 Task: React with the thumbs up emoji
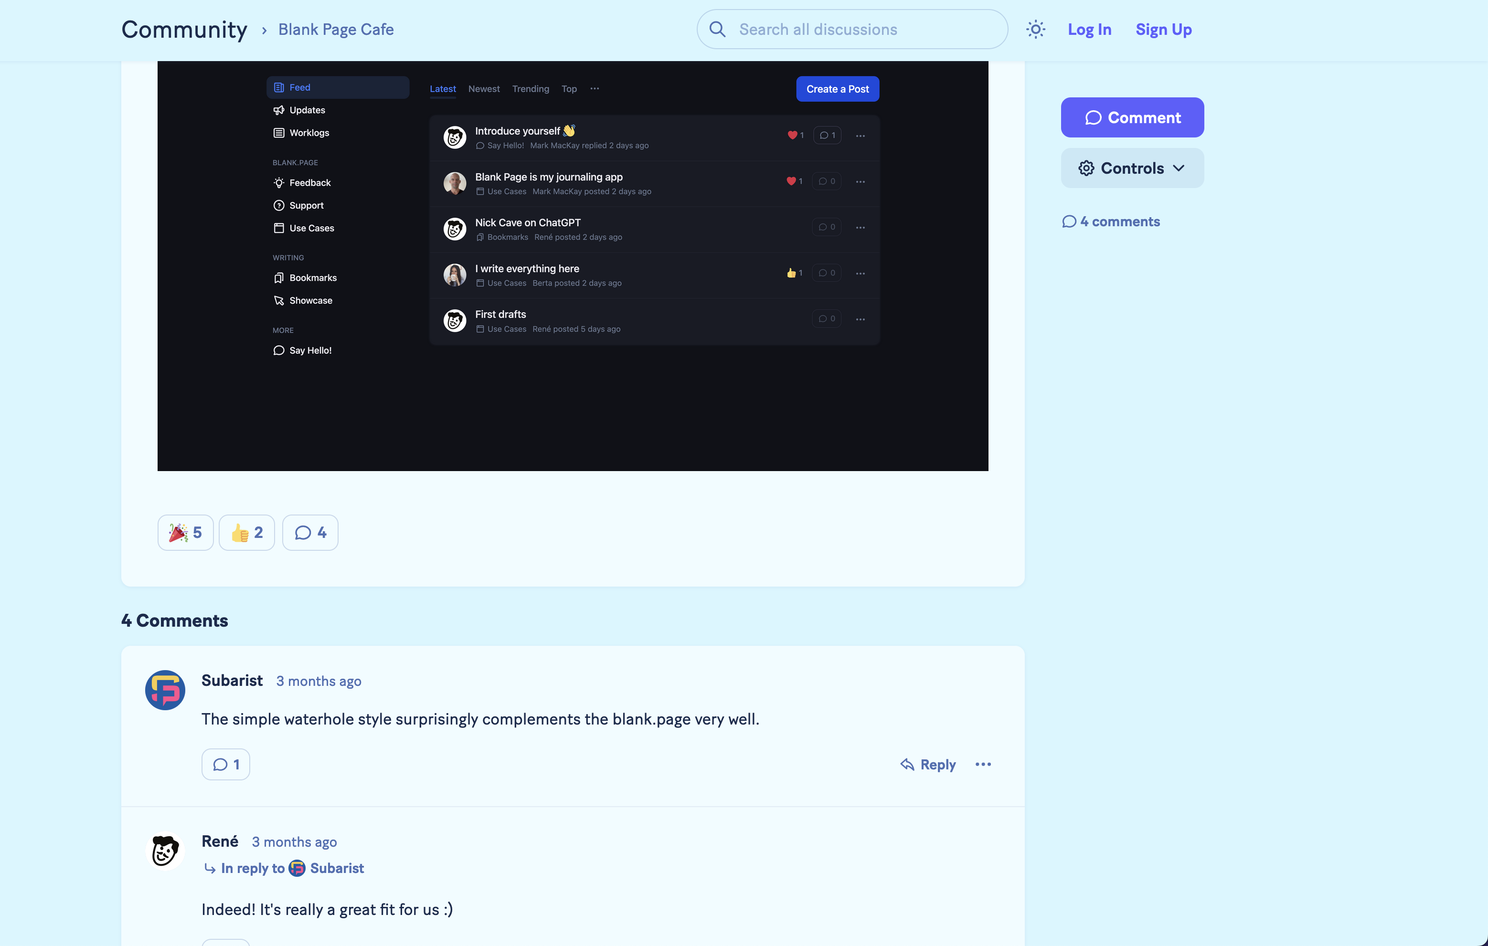pyautogui.click(x=246, y=532)
